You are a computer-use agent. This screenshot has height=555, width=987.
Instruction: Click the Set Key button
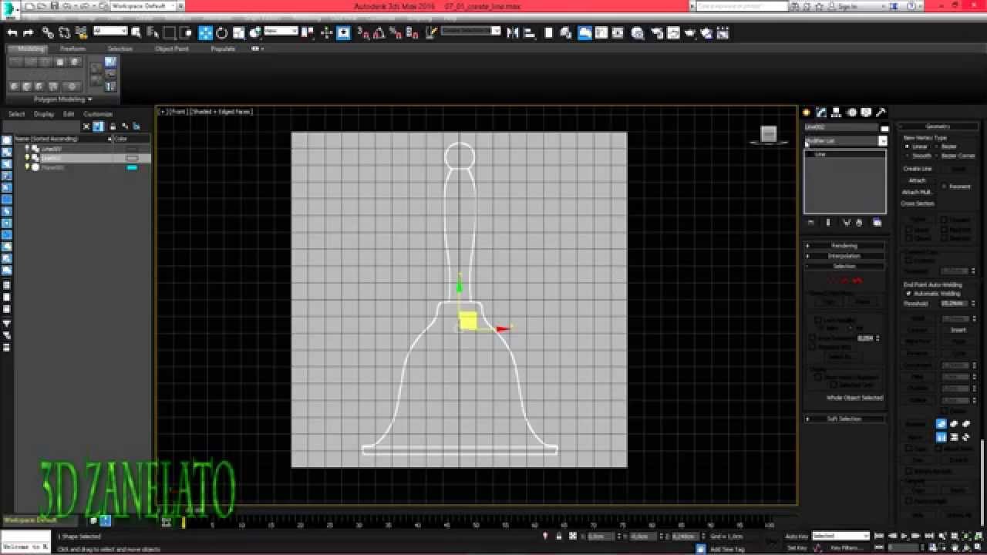pos(797,547)
